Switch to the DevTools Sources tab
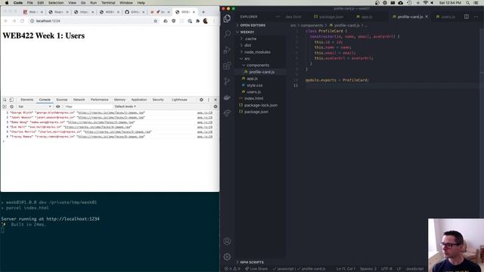 tap(62, 100)
